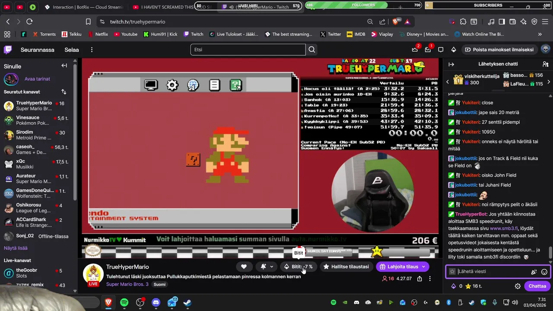
Task: Open Discord from the taskbar
Action: [156, 302]
